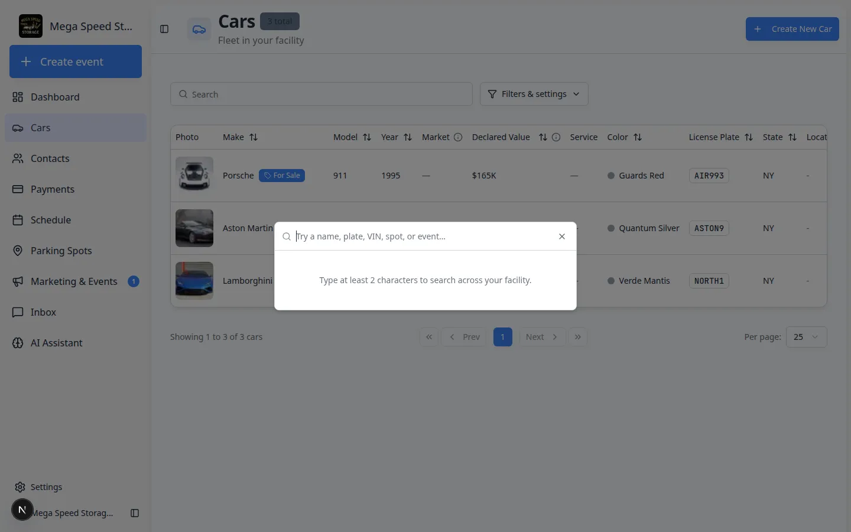The height and width of the screenshot is (532, 851).
Task: Sort by License Plate
Action: coord(749,137)
